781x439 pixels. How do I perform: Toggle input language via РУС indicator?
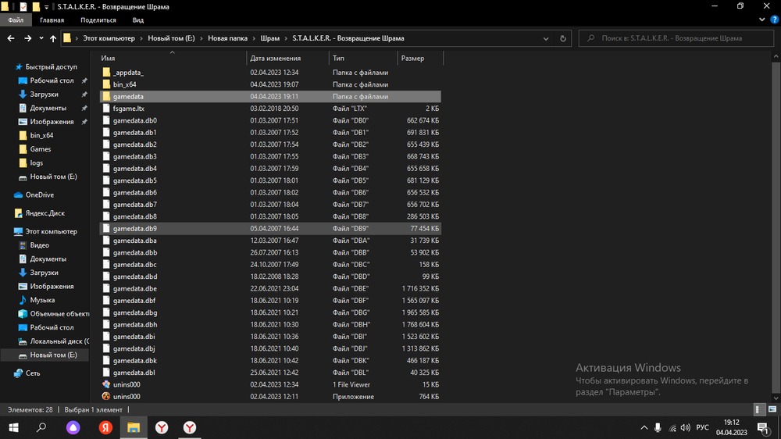pos(703,427)
